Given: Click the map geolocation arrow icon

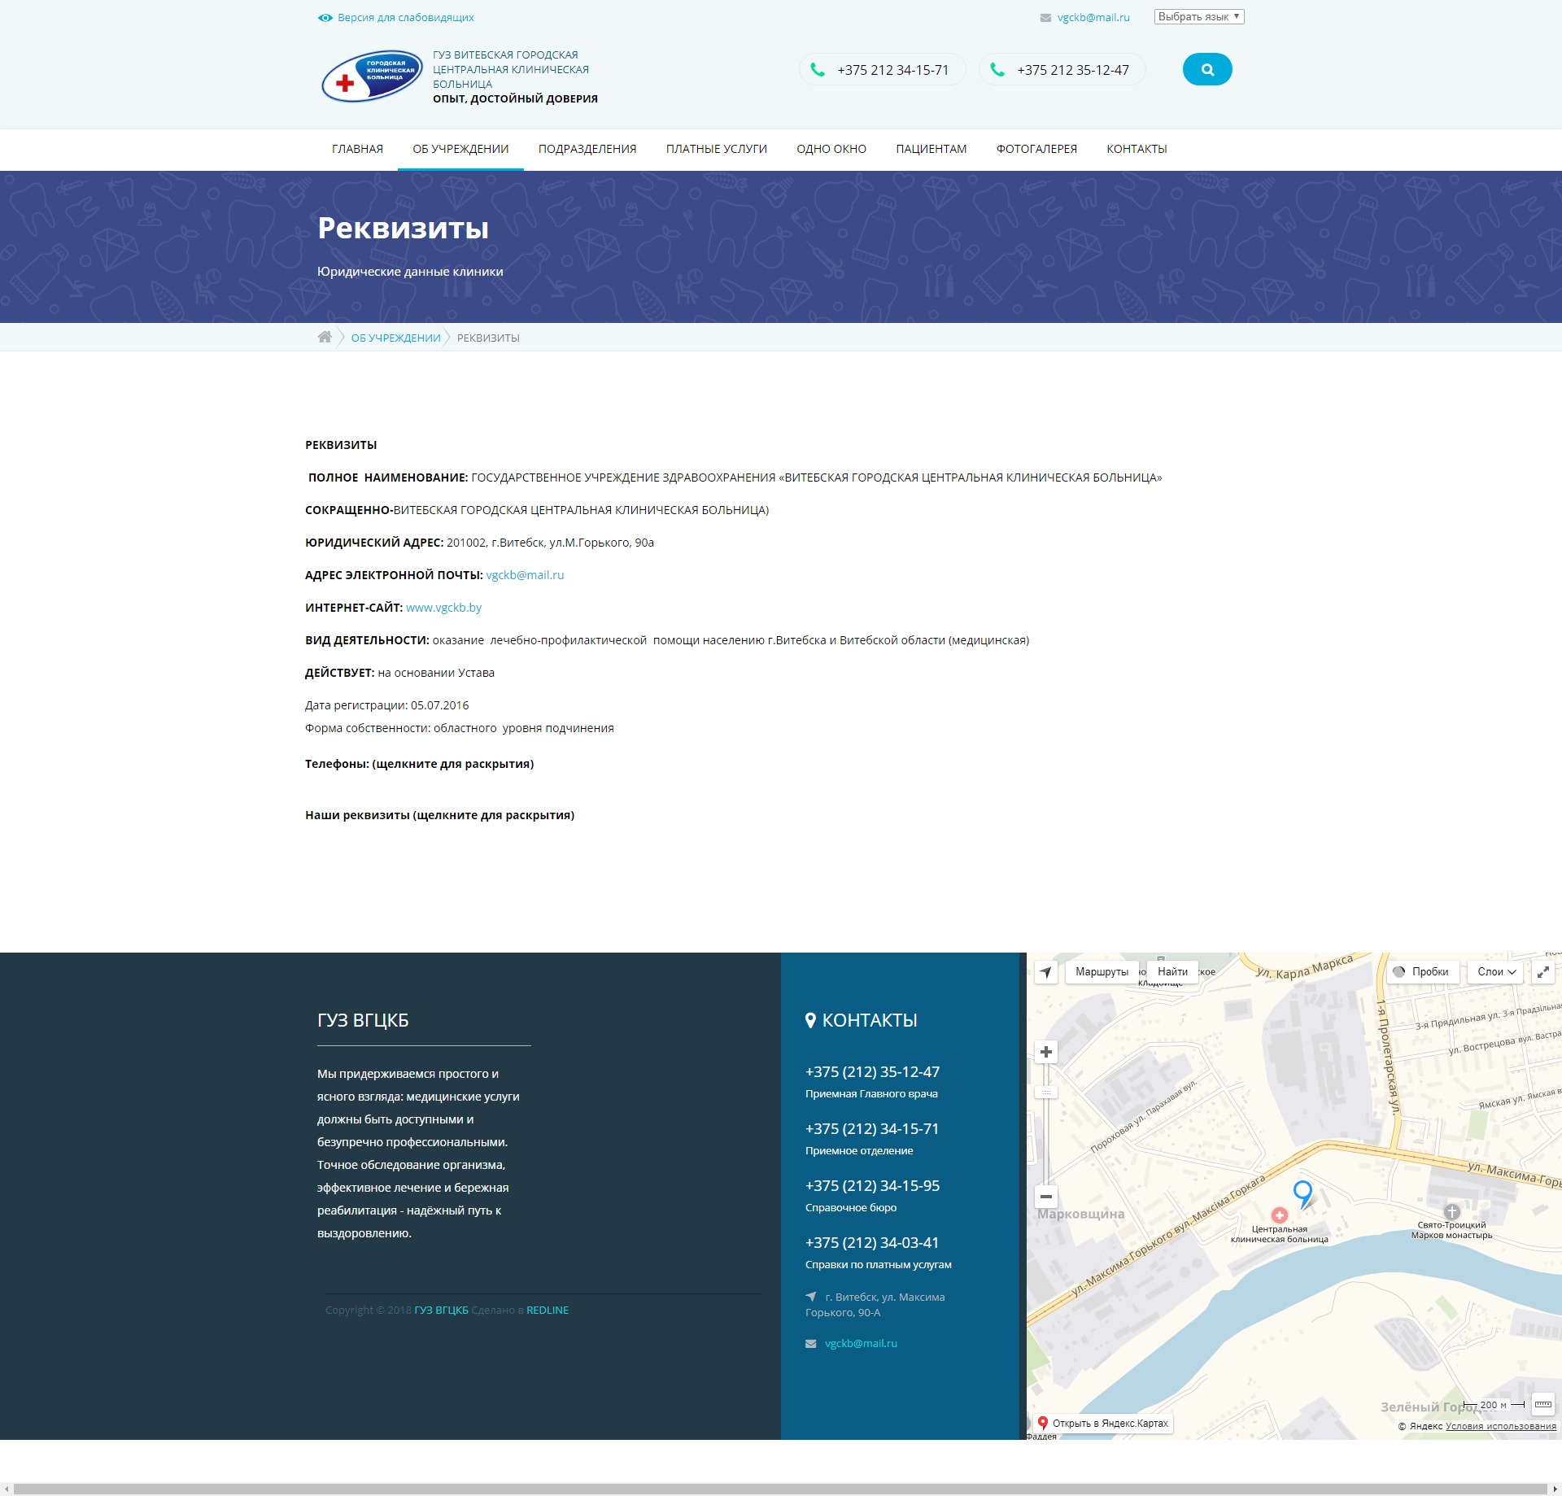Looking at the screenshot, I should pyautogui.click(x=1045, y=972).
